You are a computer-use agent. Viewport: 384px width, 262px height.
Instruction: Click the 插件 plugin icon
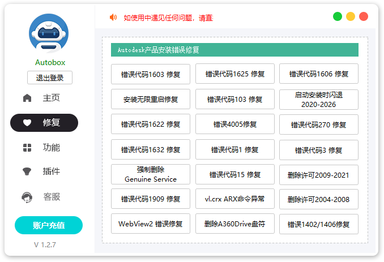point(27,171)
